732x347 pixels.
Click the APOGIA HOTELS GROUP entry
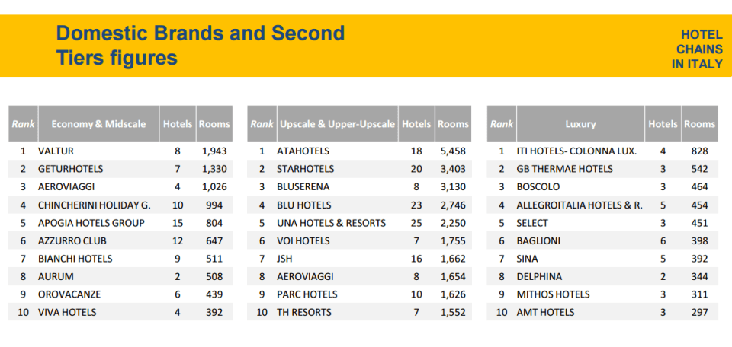(91, 223)
